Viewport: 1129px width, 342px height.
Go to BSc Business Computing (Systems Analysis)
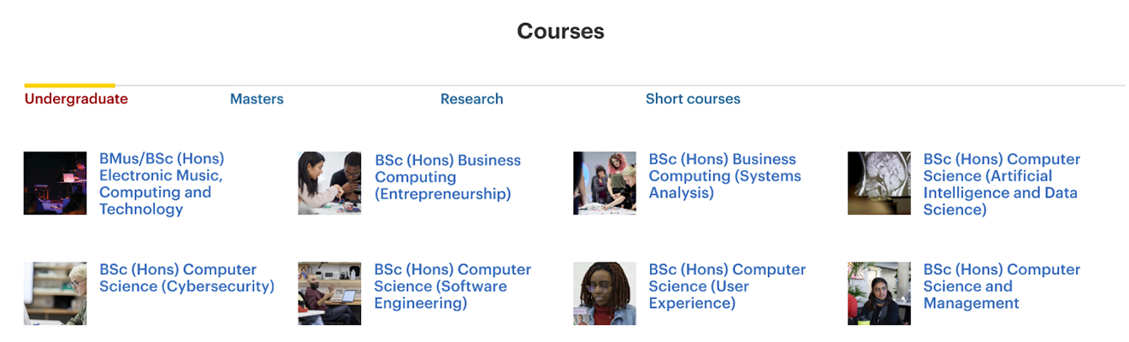(724, 176)
